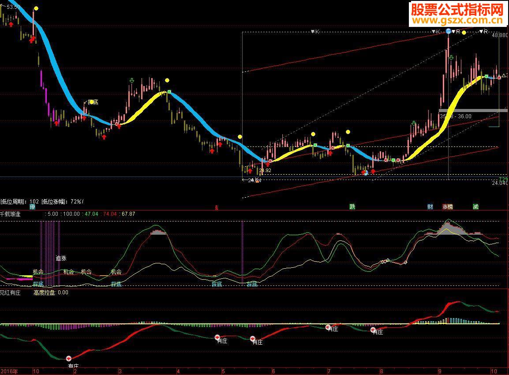This screenshot has height=375, width=509.
Task: Jump to month 6 on the time axis
Action: pos(273,371)
